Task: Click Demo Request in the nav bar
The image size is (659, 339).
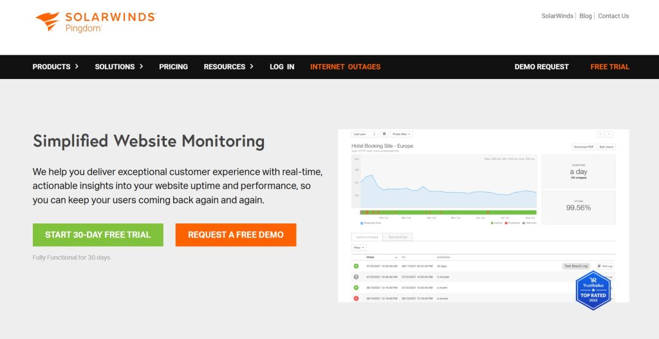Action: coord(541,67)
